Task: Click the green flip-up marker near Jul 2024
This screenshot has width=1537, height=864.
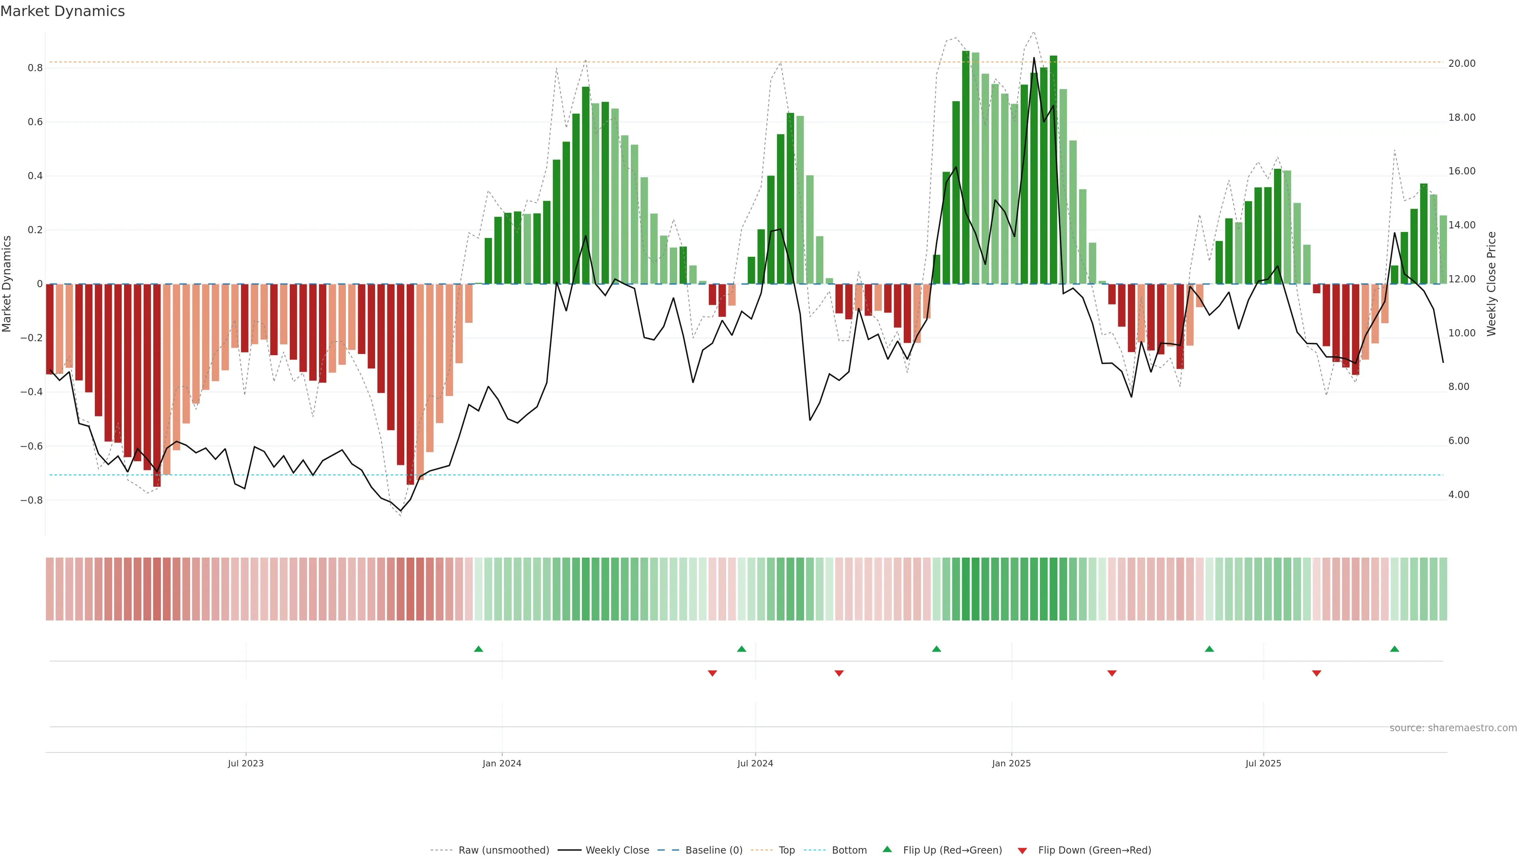Action: [742, 649]
